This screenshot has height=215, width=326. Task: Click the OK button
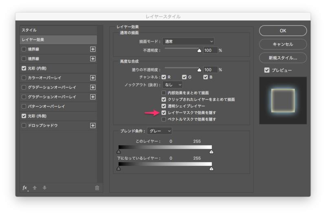(x=283, y=31)
